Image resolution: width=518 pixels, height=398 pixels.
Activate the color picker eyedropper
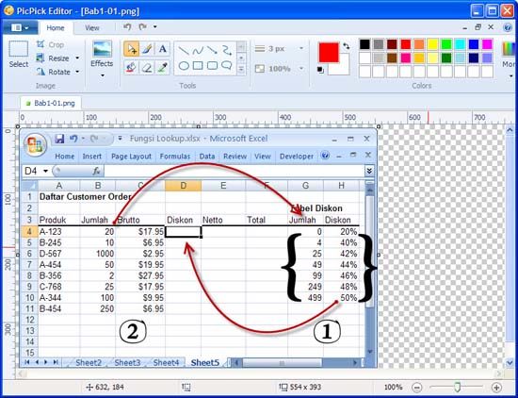[163, 67]
